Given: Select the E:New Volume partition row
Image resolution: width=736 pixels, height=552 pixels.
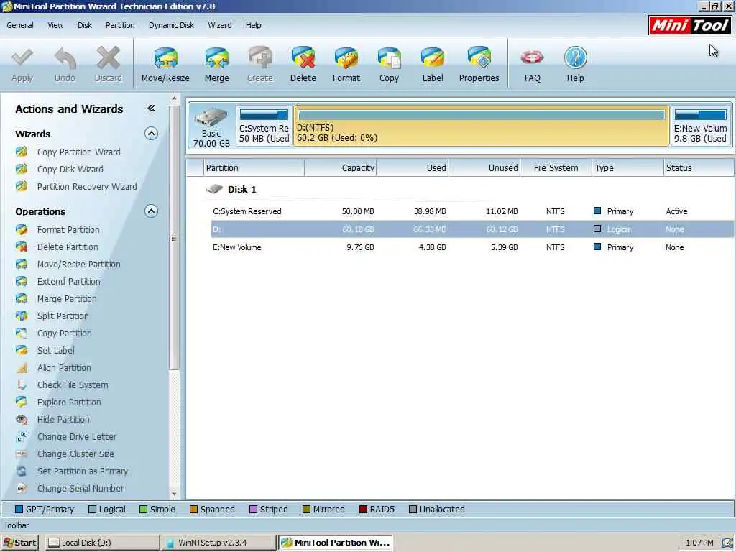Looking at the screenshot, I should [x=471, y=247].
